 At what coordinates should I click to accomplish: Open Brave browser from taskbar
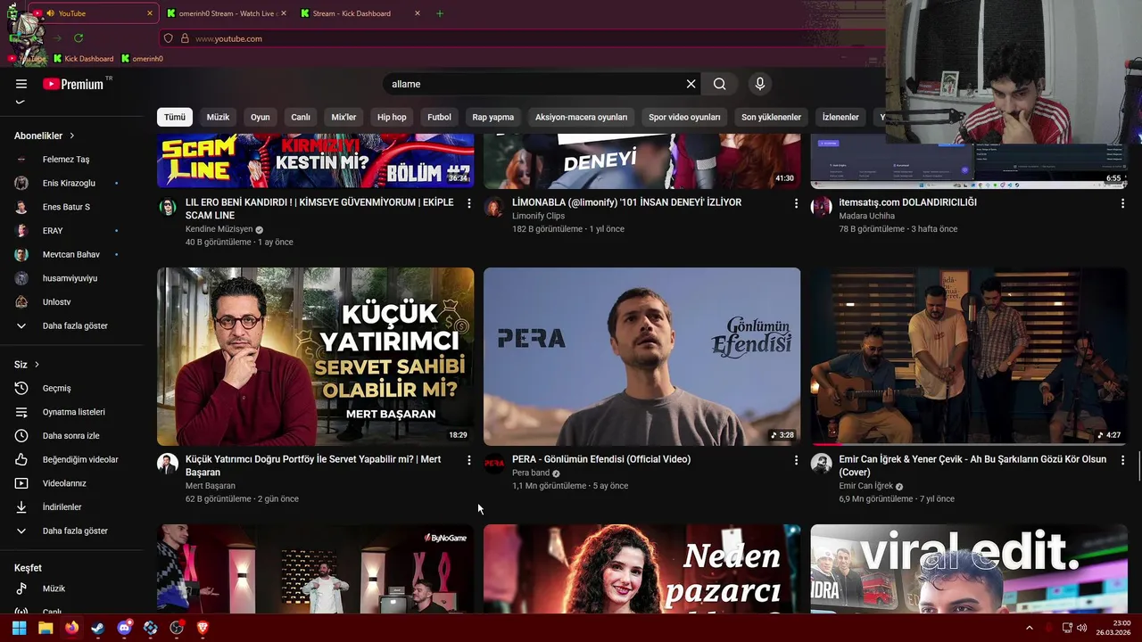[203, 628]
